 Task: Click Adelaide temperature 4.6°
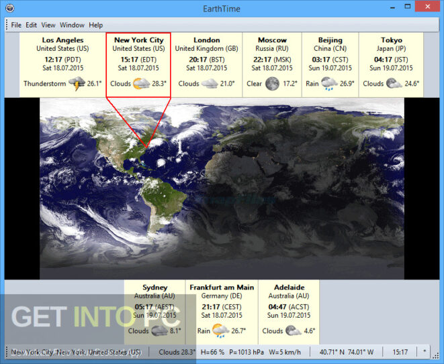click(x=310, y=330)
